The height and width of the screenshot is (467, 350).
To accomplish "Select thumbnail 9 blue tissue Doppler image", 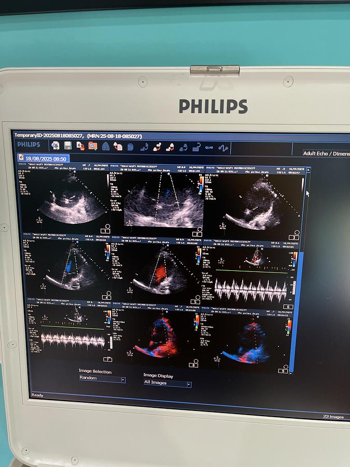I will [x=246, y=341].
